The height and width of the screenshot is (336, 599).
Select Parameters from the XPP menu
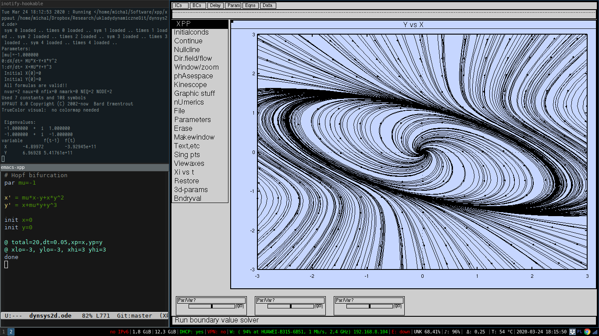tap(200, 120)
